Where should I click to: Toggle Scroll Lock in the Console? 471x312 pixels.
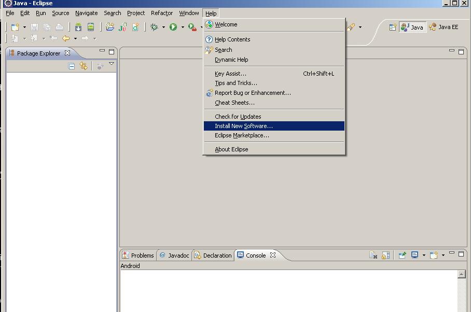coord(385,255)
